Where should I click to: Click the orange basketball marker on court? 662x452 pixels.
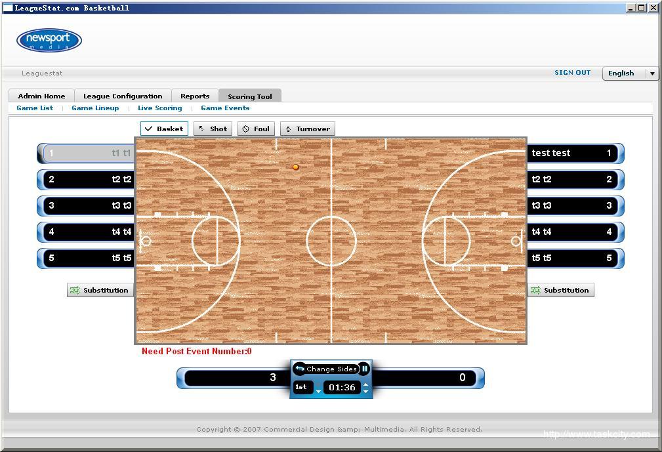(x=296, y=167)
